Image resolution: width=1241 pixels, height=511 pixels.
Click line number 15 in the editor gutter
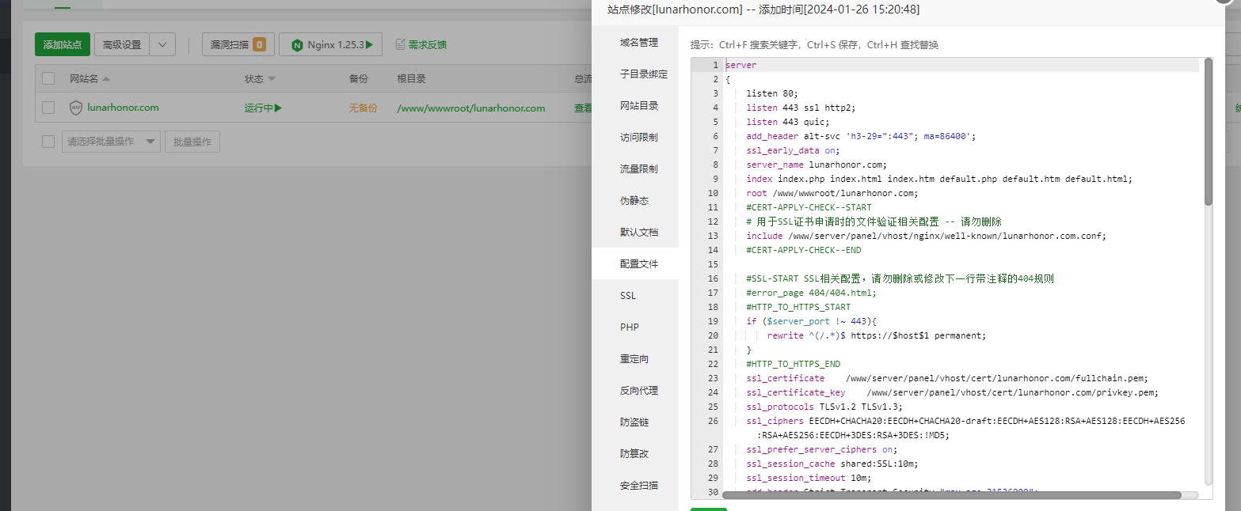[x=713, y=264]
